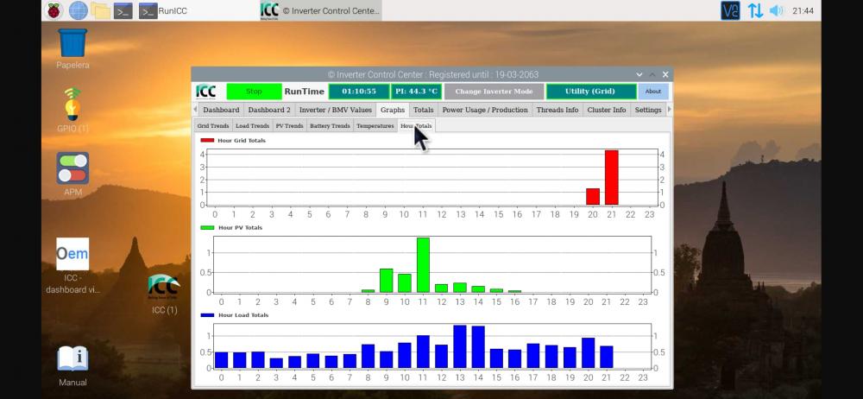Image resolution: width=863 pixels, height=399 pixels.
Task: Click the Hour PV Totals legend label
Action: pos(241,228)
